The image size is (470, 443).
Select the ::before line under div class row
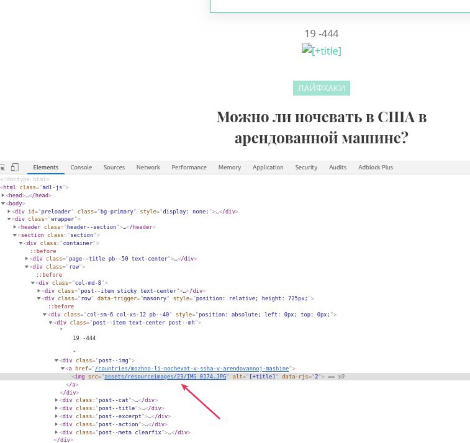[x=49, y=275]
